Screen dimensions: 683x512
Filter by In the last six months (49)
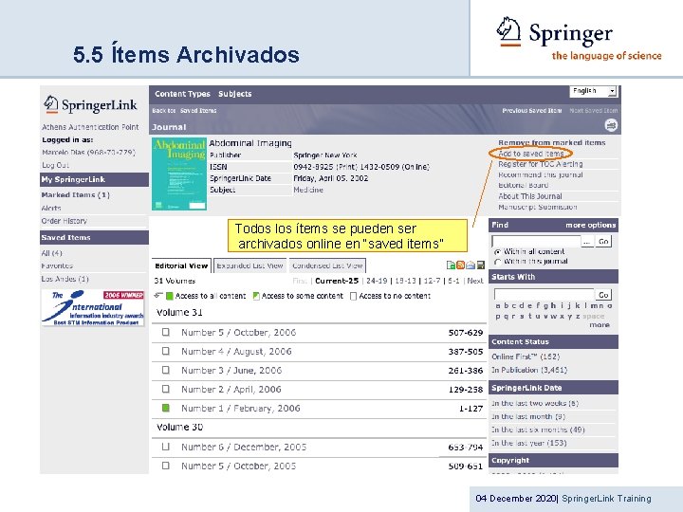click(538, 430)
